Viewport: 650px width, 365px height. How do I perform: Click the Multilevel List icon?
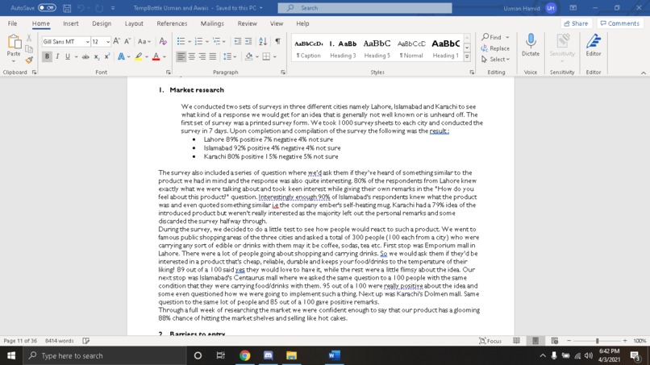tap(216, 41)
